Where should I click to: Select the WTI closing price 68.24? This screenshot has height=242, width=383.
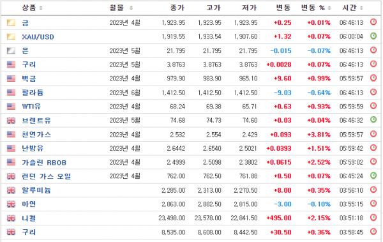coord(177,107)
